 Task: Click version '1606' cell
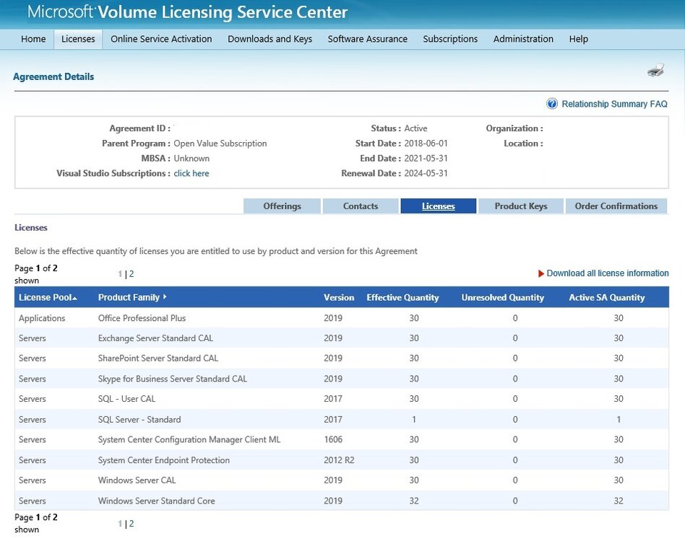[333, 439]
